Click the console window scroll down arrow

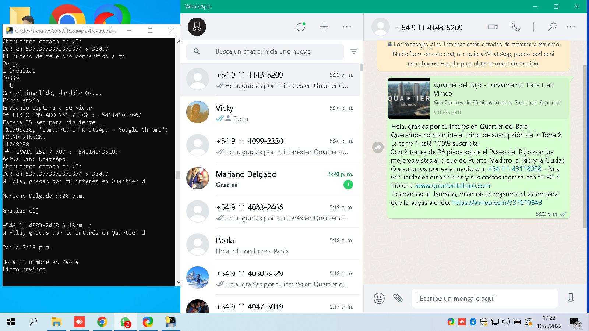179,282
